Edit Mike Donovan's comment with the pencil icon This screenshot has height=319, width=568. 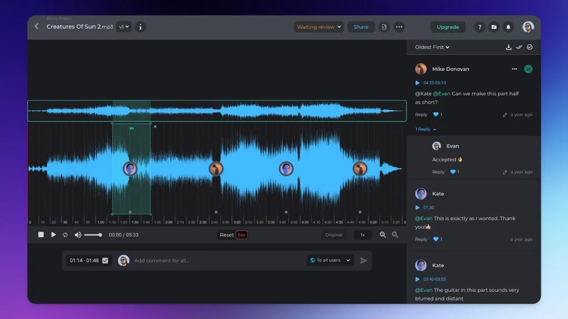(505, 115)
